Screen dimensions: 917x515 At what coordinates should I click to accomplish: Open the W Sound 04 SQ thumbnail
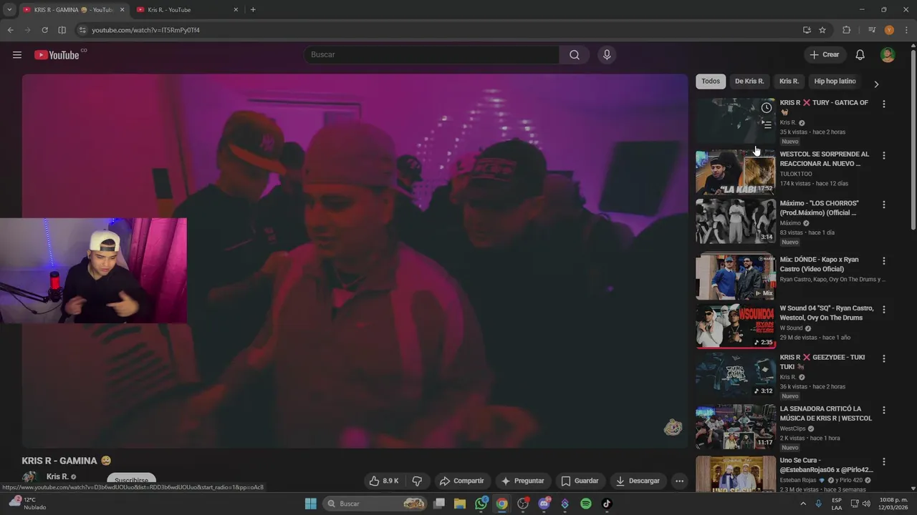735,326
